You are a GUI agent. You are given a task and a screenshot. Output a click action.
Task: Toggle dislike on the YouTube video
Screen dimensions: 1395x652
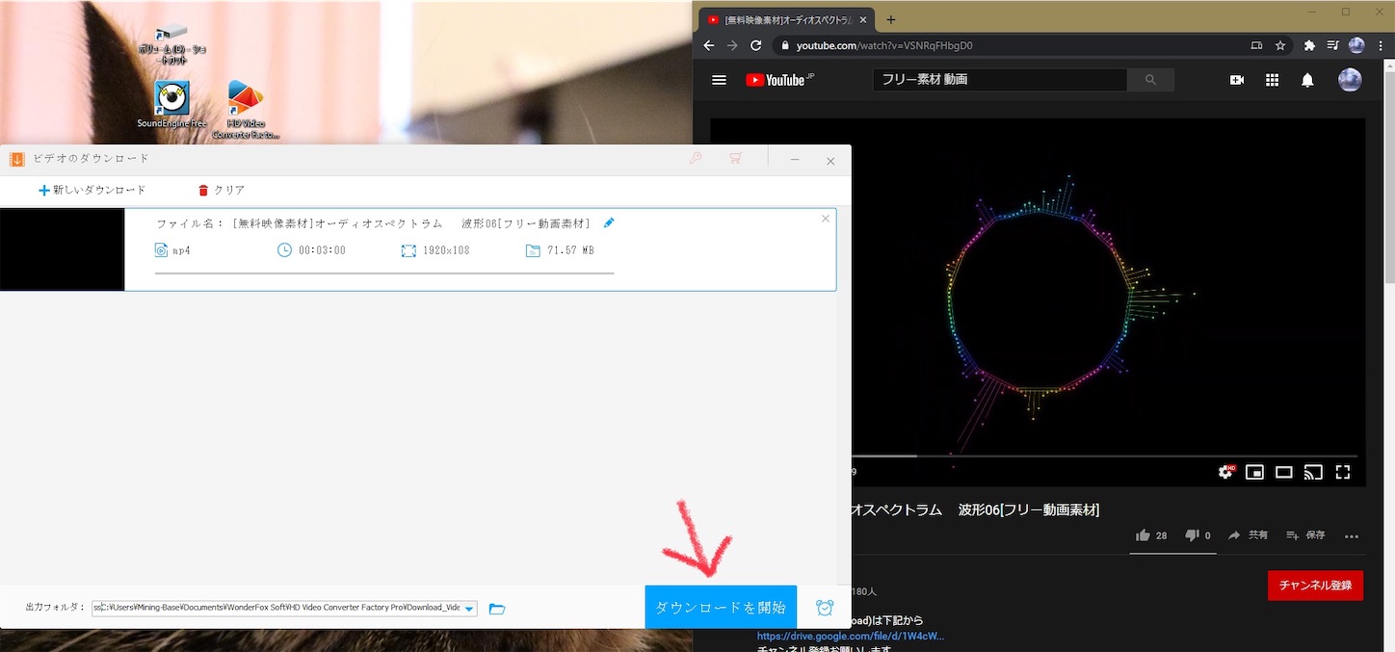[x=1193, y=535]
